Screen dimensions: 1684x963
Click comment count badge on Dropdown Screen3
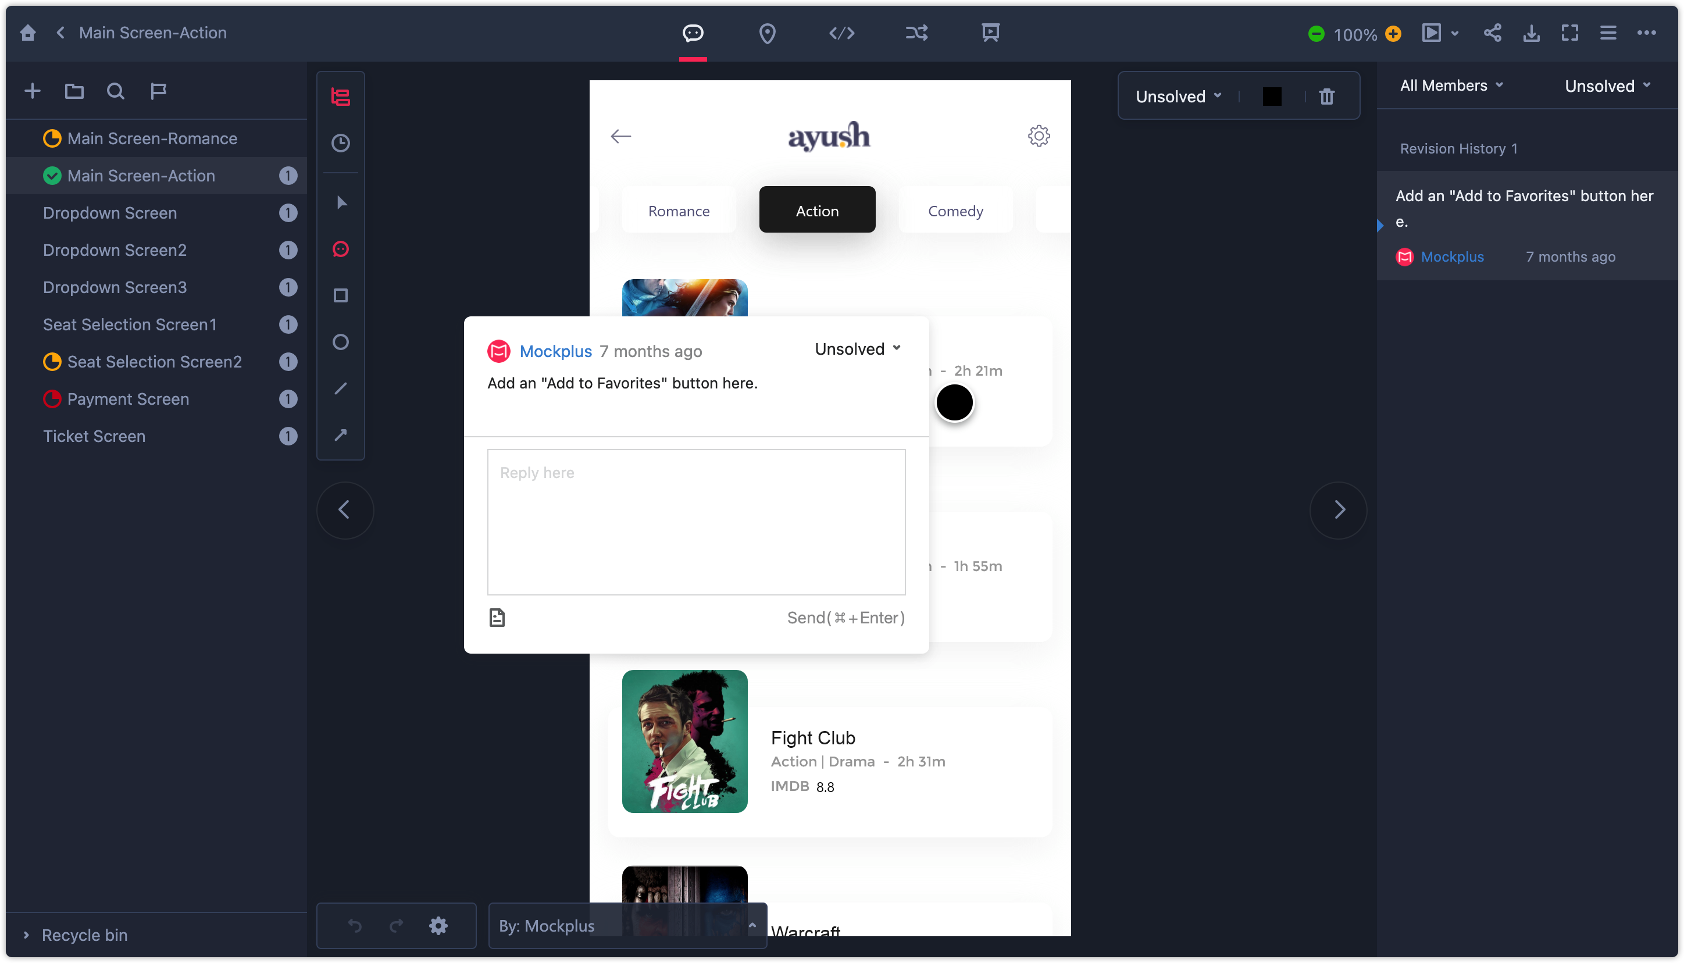coord(288,287)
